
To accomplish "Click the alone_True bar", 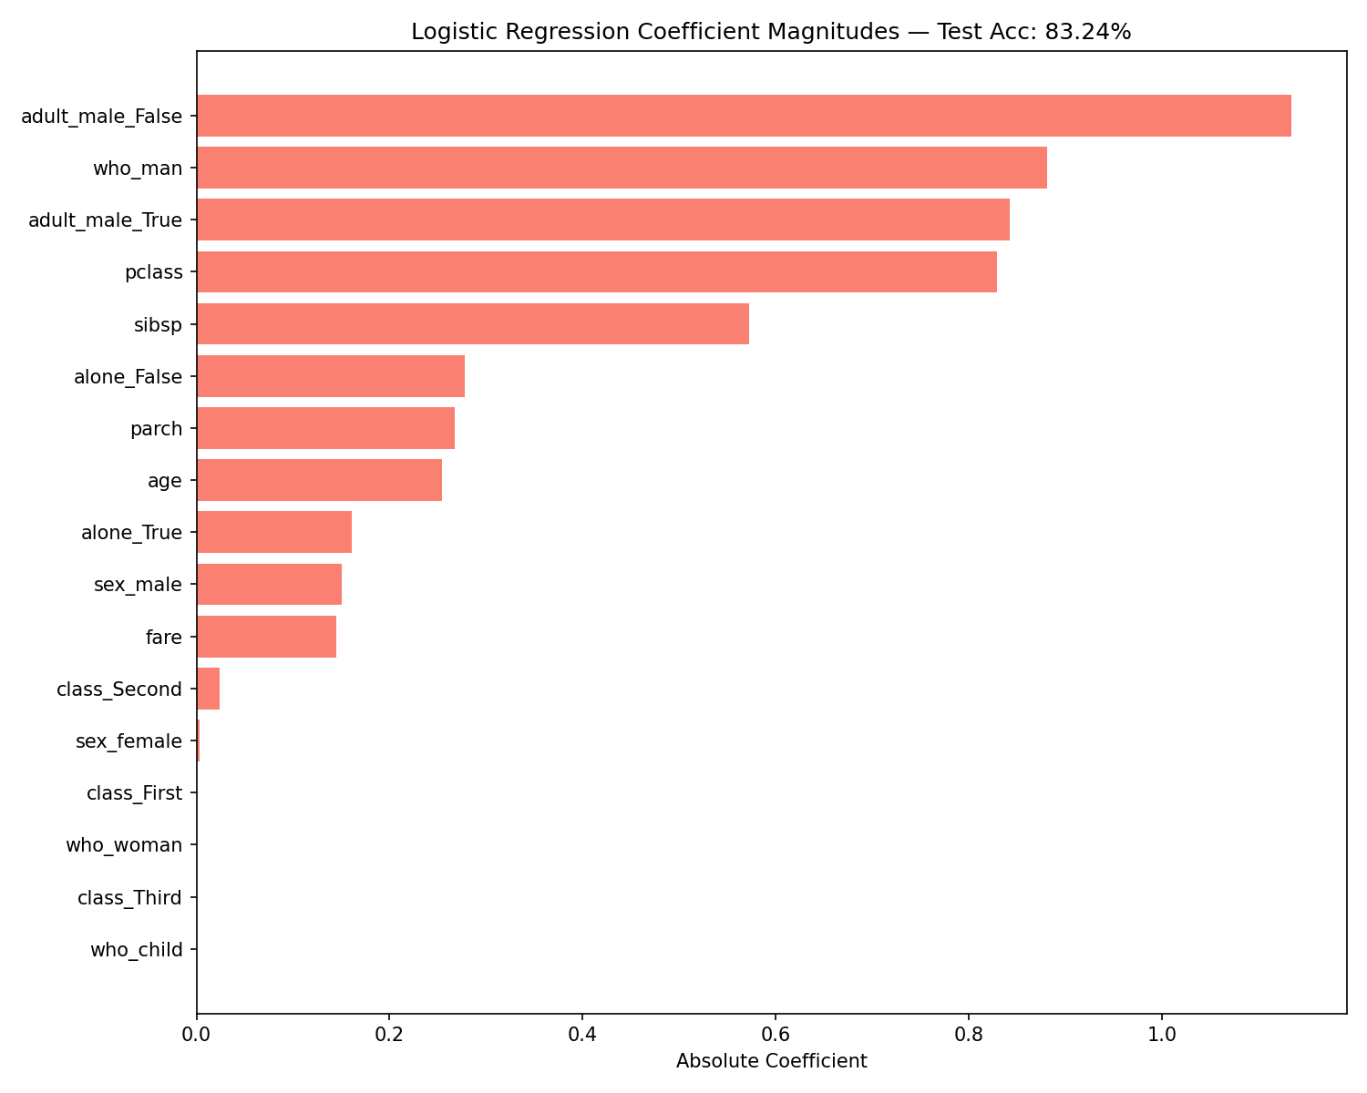I will [x=273, y=531].
